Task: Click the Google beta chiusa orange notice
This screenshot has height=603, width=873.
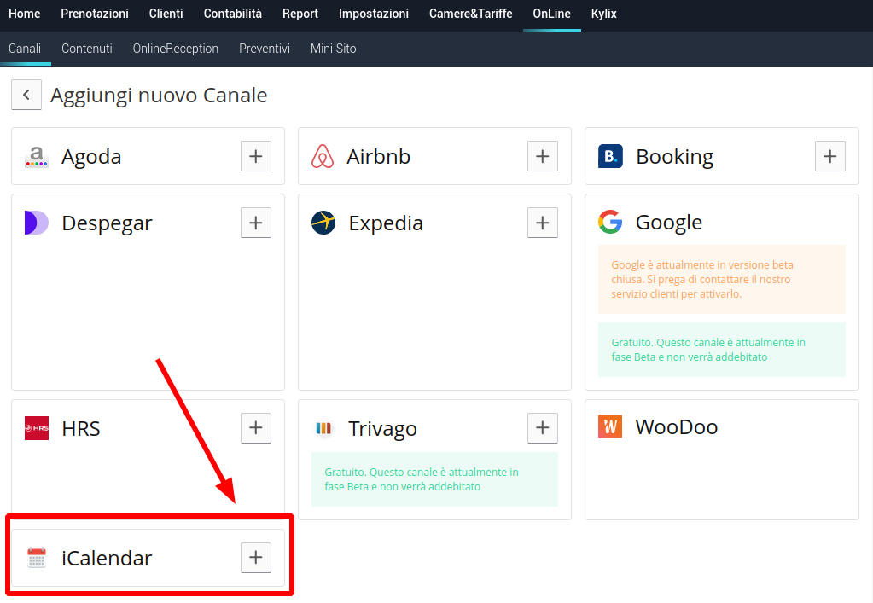Action: pos(722,279)
